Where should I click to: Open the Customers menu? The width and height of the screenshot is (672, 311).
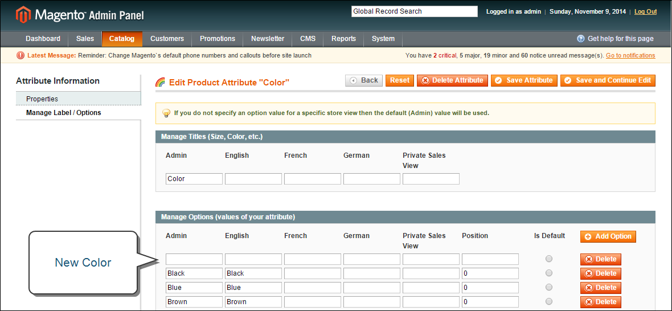[x=167, y=39]
